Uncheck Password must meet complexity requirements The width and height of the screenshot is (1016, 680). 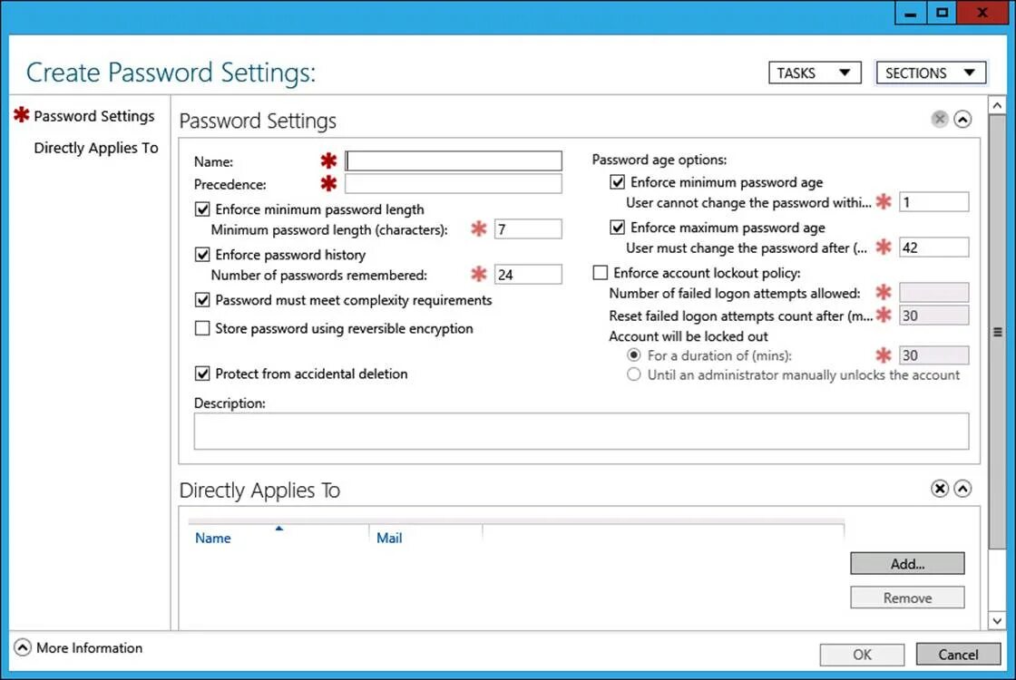click(x=202, y=300)
